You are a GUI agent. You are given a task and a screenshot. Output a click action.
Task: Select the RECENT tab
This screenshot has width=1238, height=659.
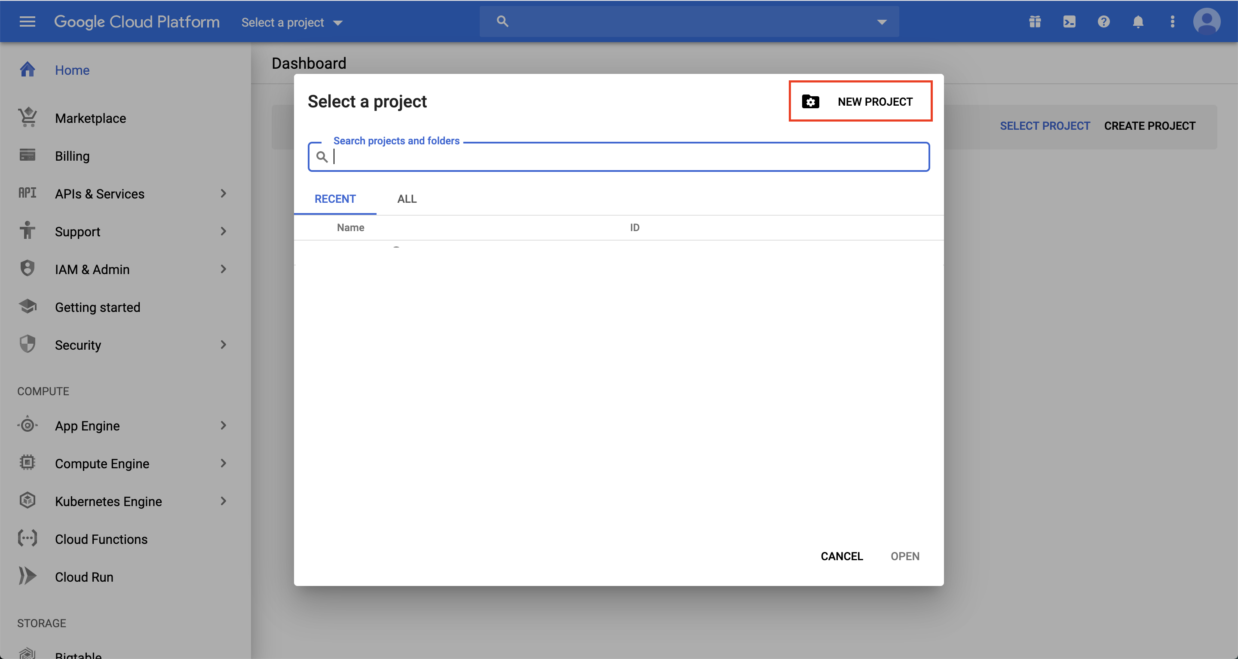335,199
